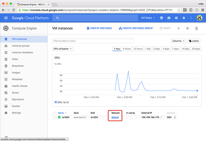Image resolution: width=206 pixels, height=141 pixels.
Task: Open the MZ Maps project dropdown
Action: pos(148,18)
